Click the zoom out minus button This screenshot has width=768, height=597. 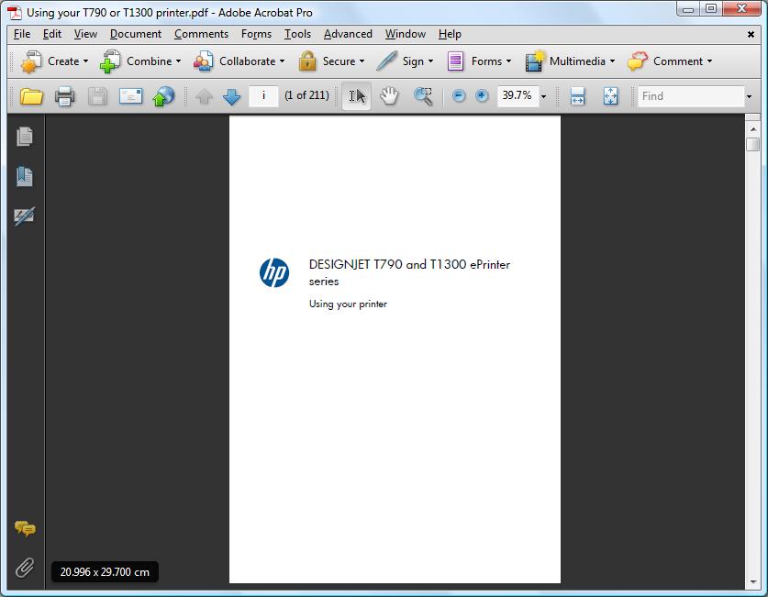tap(459, 96)
